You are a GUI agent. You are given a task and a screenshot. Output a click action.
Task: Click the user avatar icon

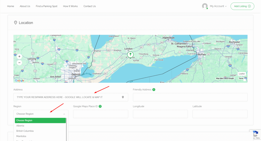coord(205,6)
